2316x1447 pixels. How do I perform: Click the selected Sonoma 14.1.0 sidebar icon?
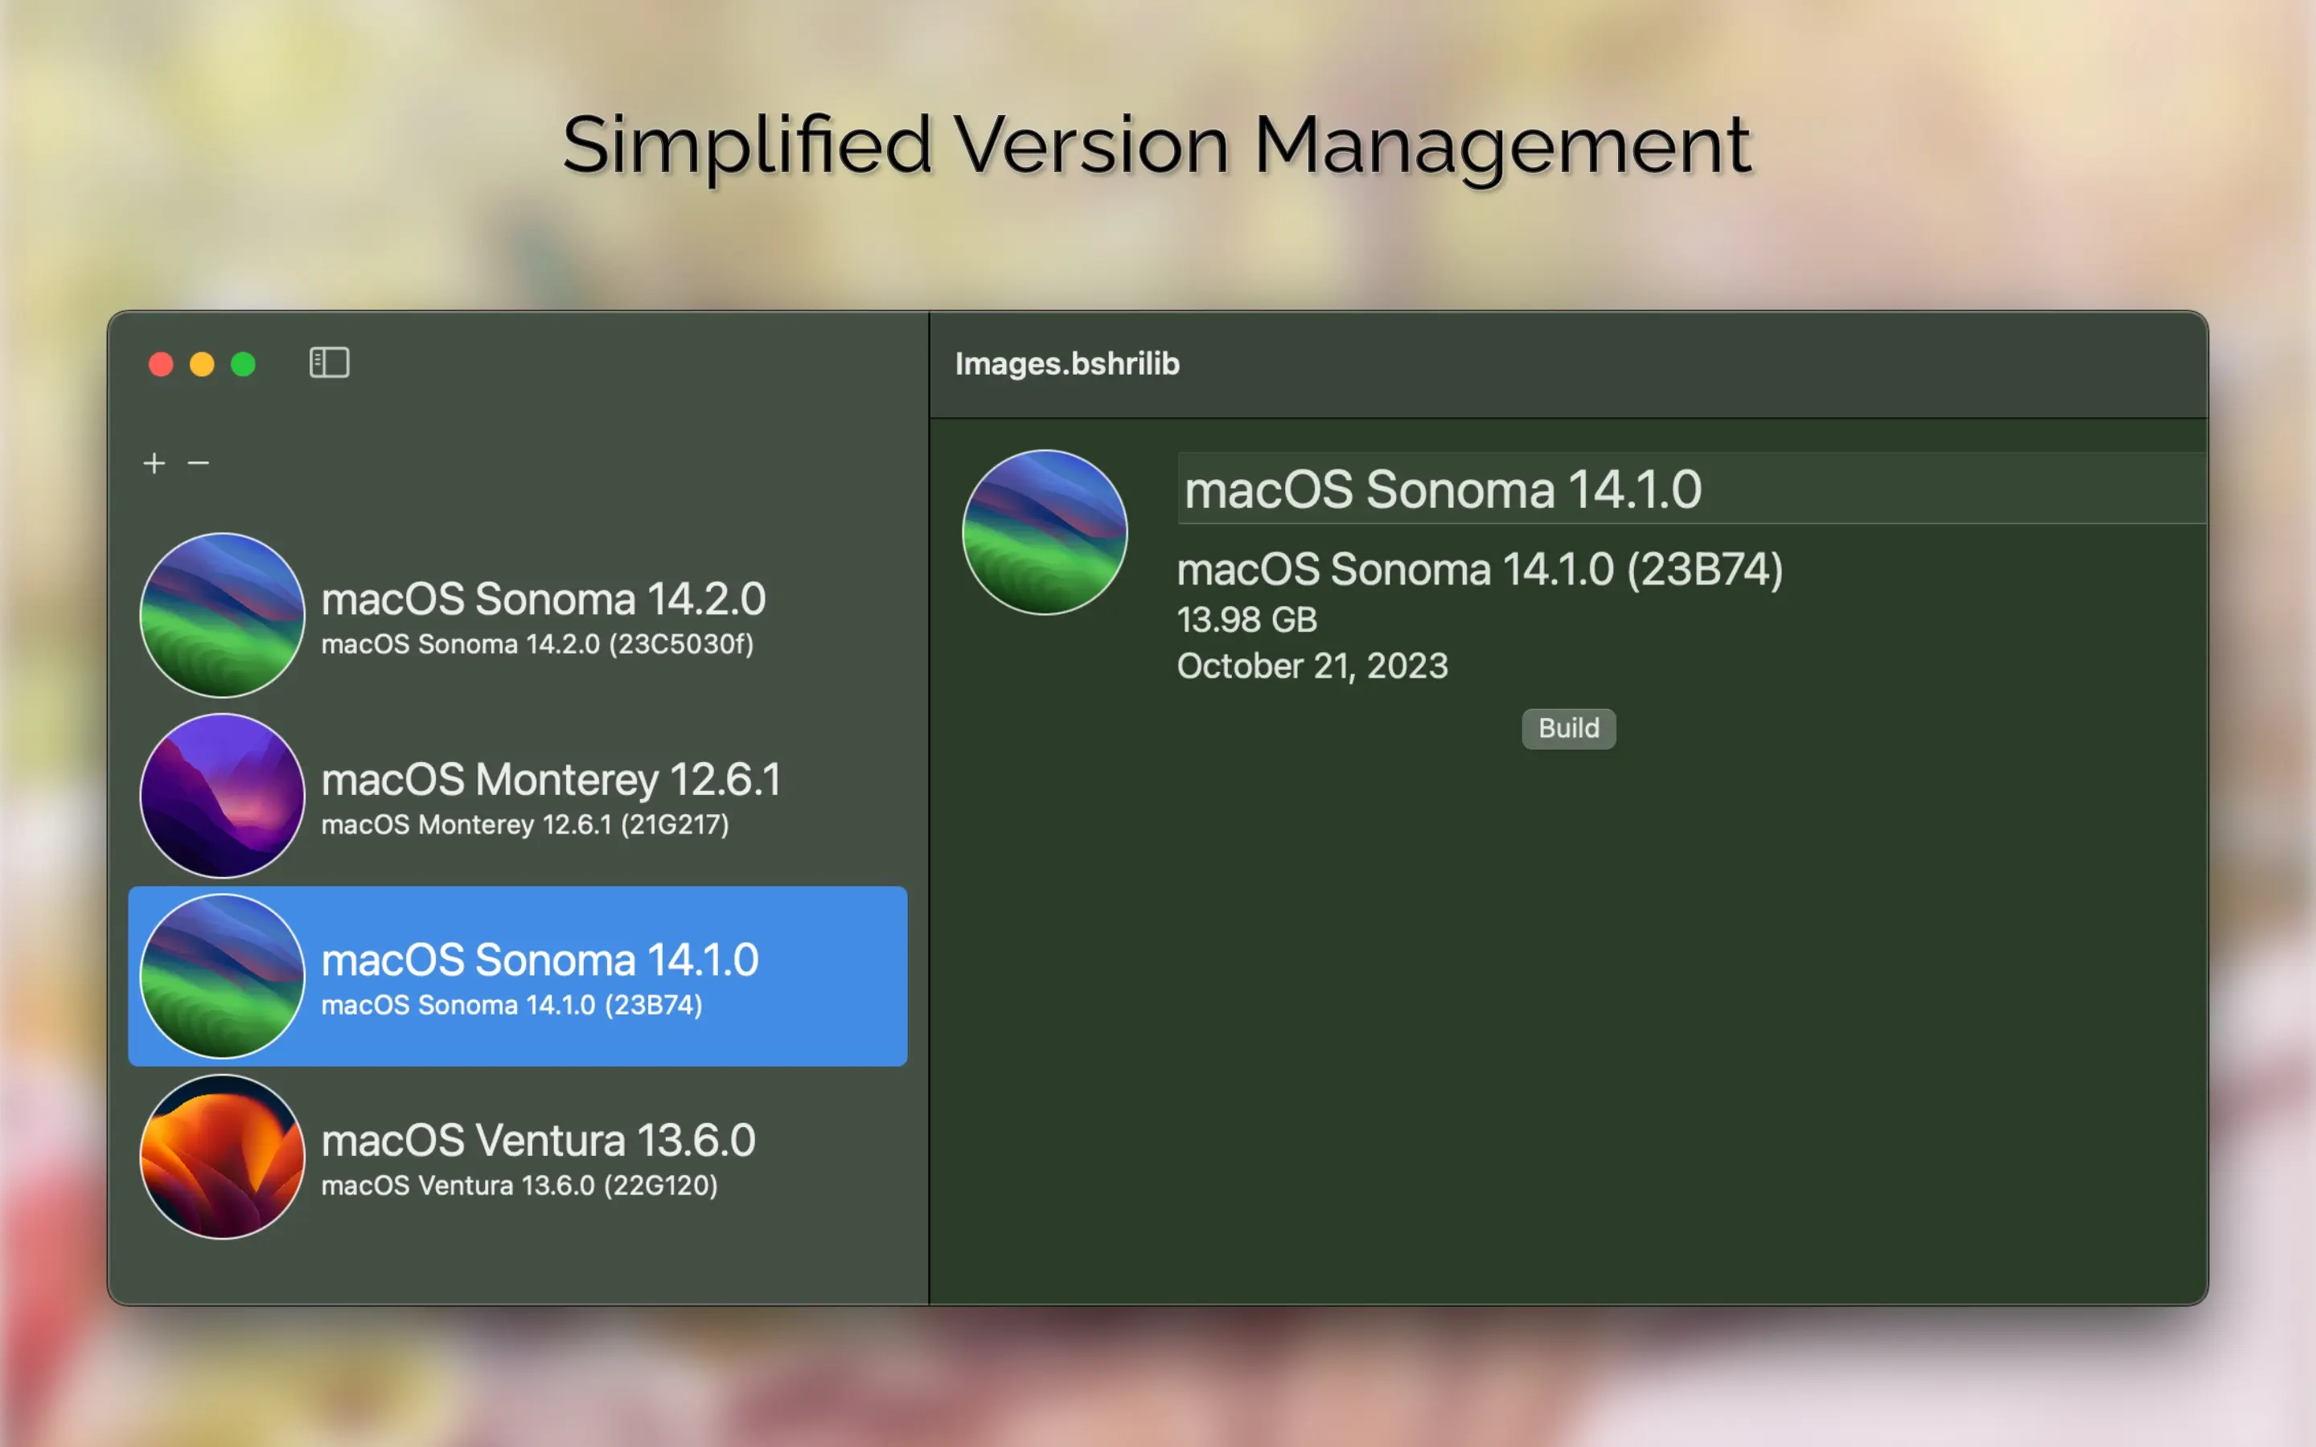click(x=222, y=976)
